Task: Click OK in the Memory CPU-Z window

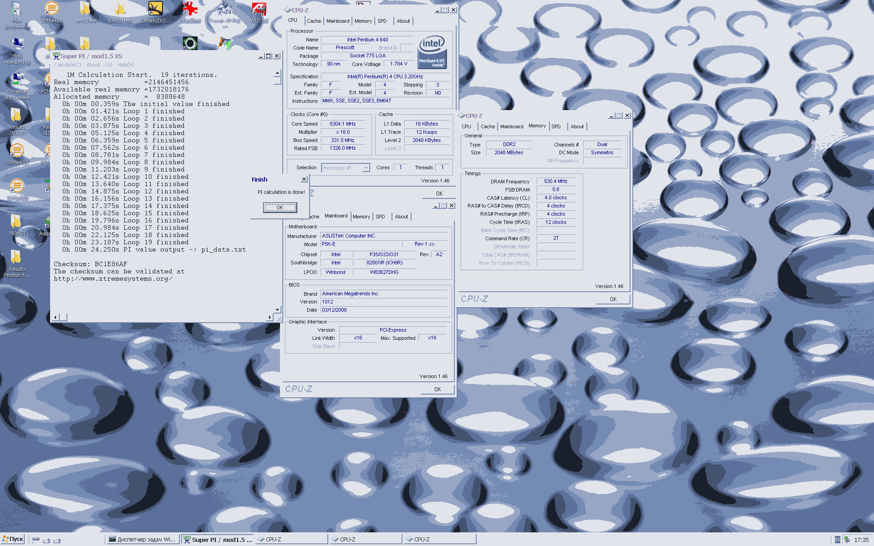Action: coord(613,299)
